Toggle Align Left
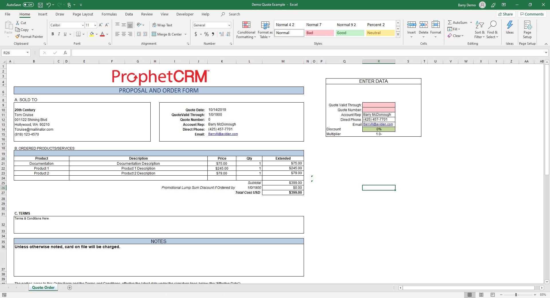Screen dimensions: 550x298 [x=117, y=34]
